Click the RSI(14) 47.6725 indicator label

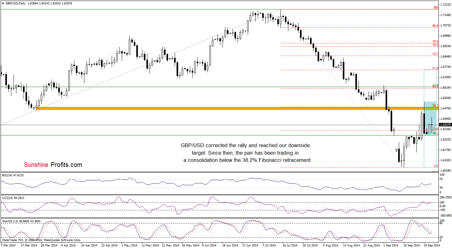[13, 175]
